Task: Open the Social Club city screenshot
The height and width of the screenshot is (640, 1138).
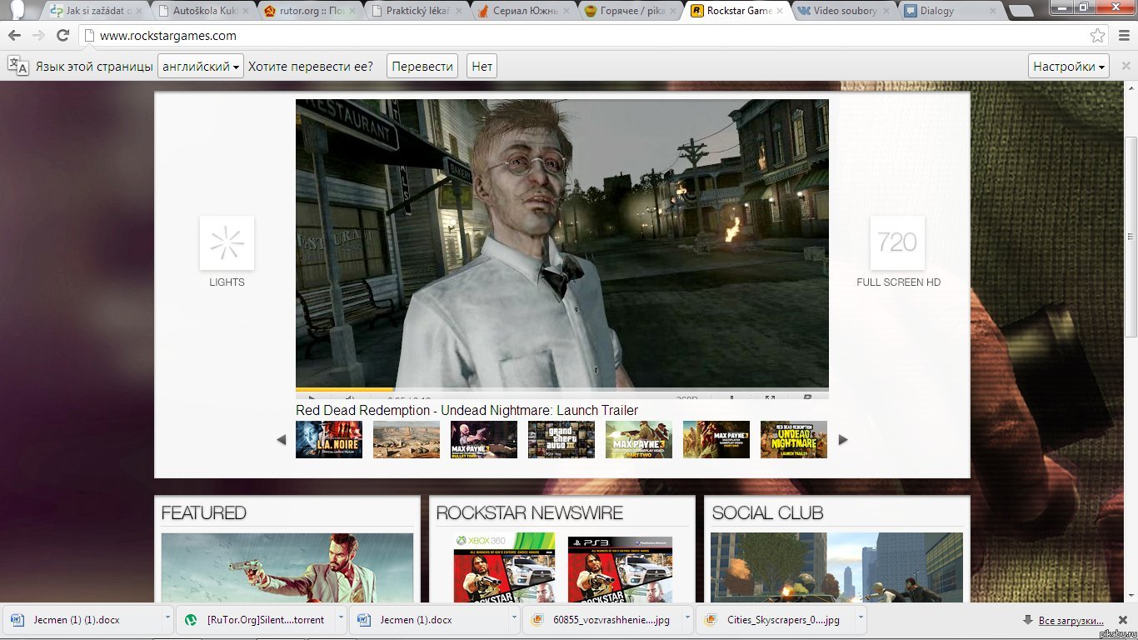Action: [x=836, y=567]
